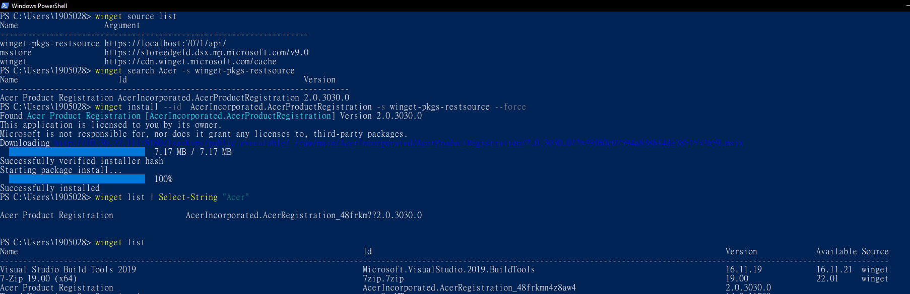Click the cyan 'Acer Product Registration' found text

pos(84,116)
